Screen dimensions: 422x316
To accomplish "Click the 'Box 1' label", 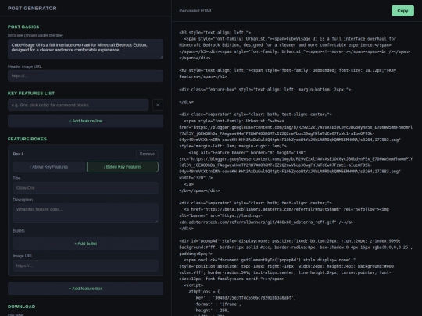I will [x=18, y=154].
